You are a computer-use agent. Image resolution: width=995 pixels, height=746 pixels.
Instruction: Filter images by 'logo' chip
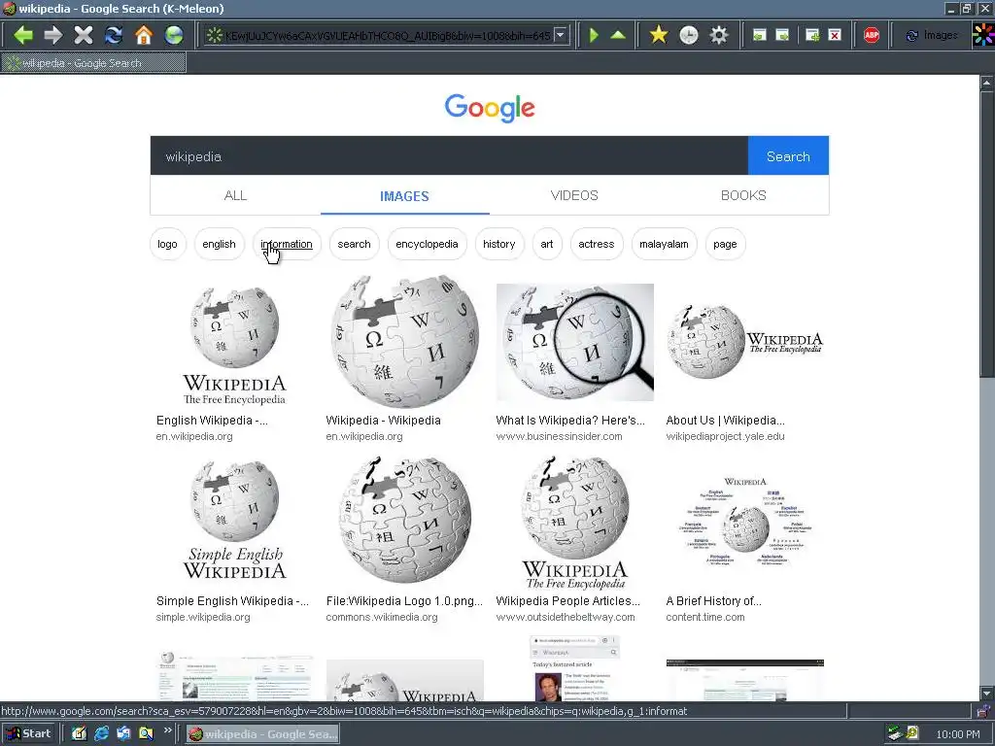tap(167, 244)
